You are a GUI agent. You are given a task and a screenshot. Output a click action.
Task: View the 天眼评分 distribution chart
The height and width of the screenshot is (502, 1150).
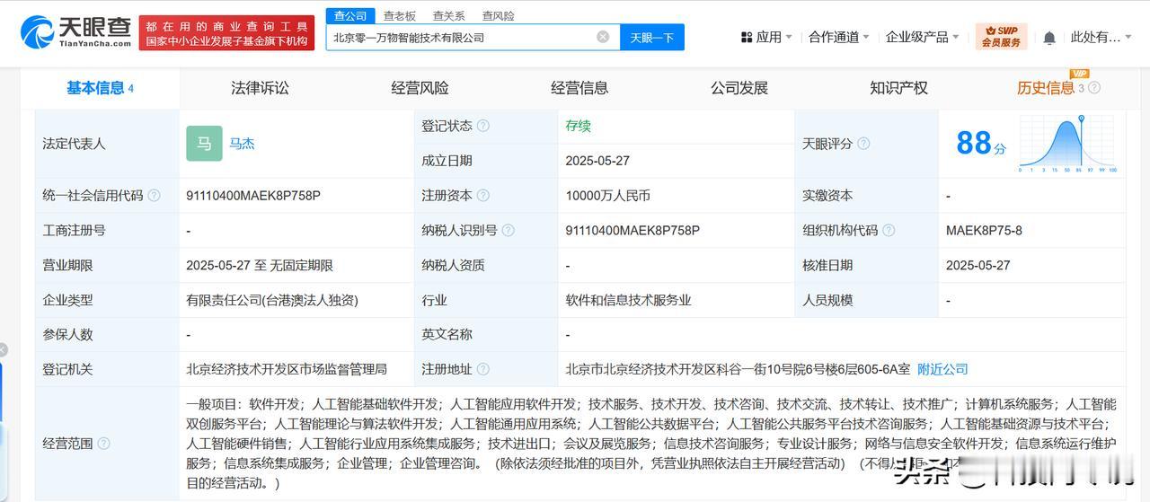(x=1068, y=144)
